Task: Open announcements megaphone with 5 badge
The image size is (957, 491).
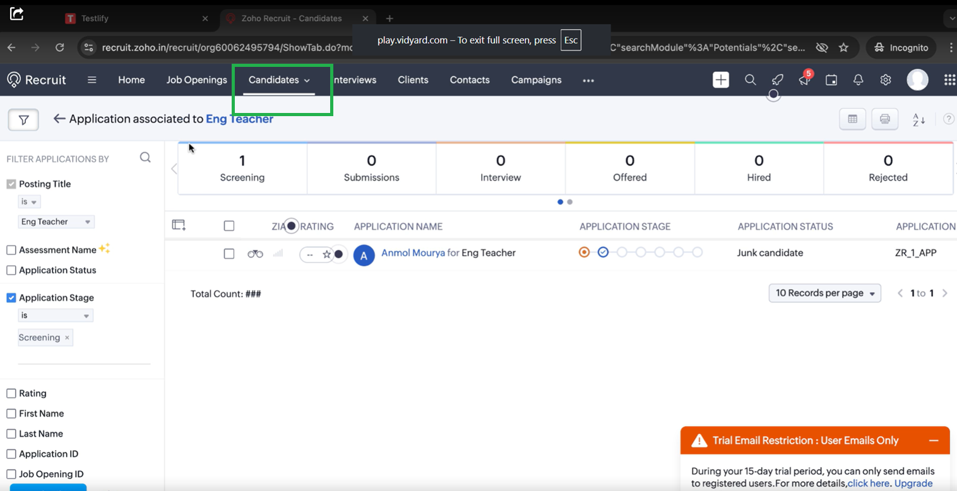Action: (x=804, y=80)
